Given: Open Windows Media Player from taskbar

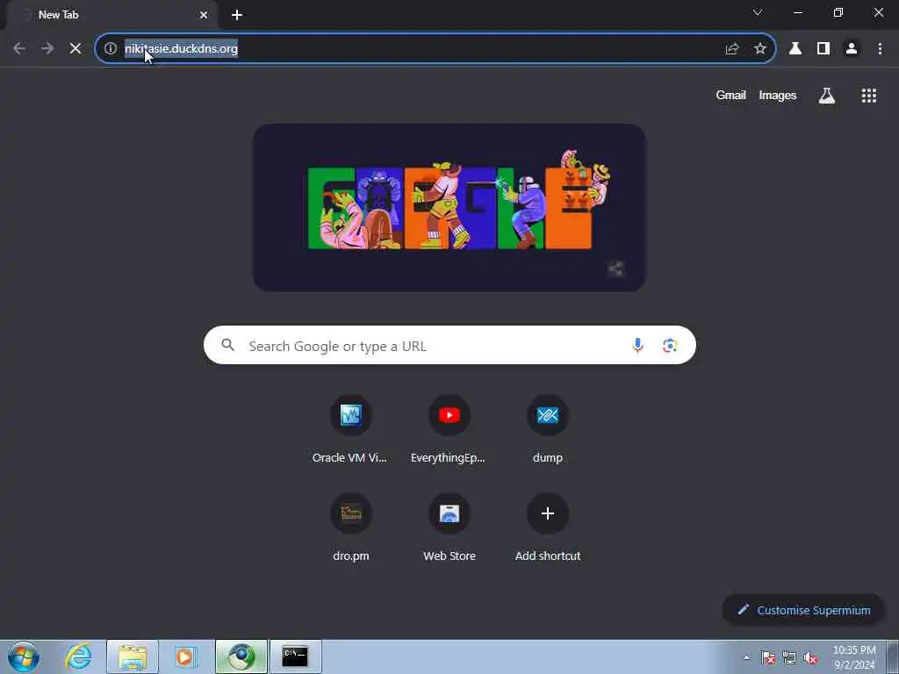Looking at the screenshot, I should point(185,656).
